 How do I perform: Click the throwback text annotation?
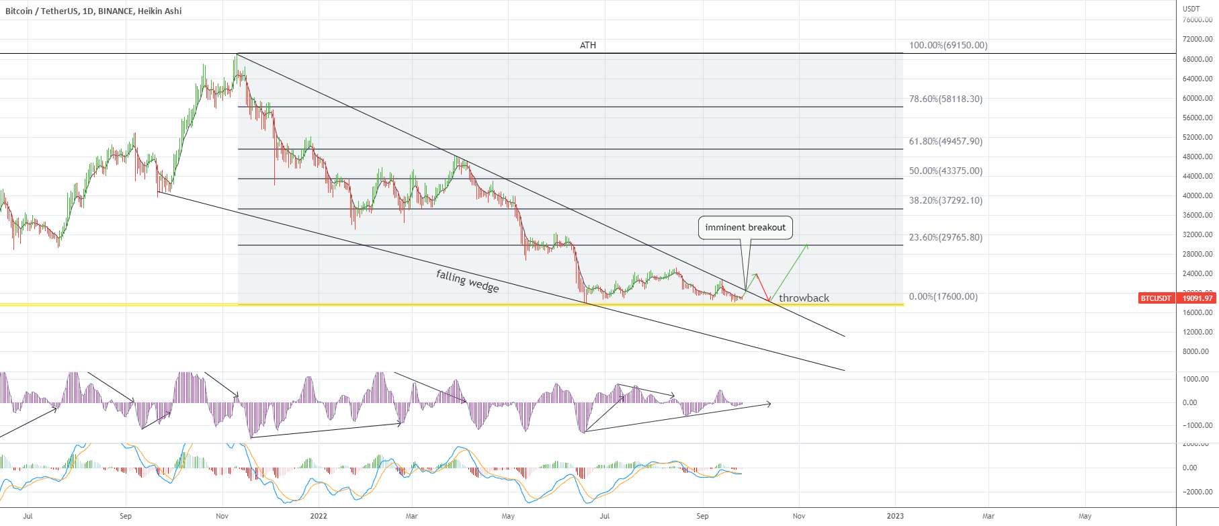pos(804,298)
